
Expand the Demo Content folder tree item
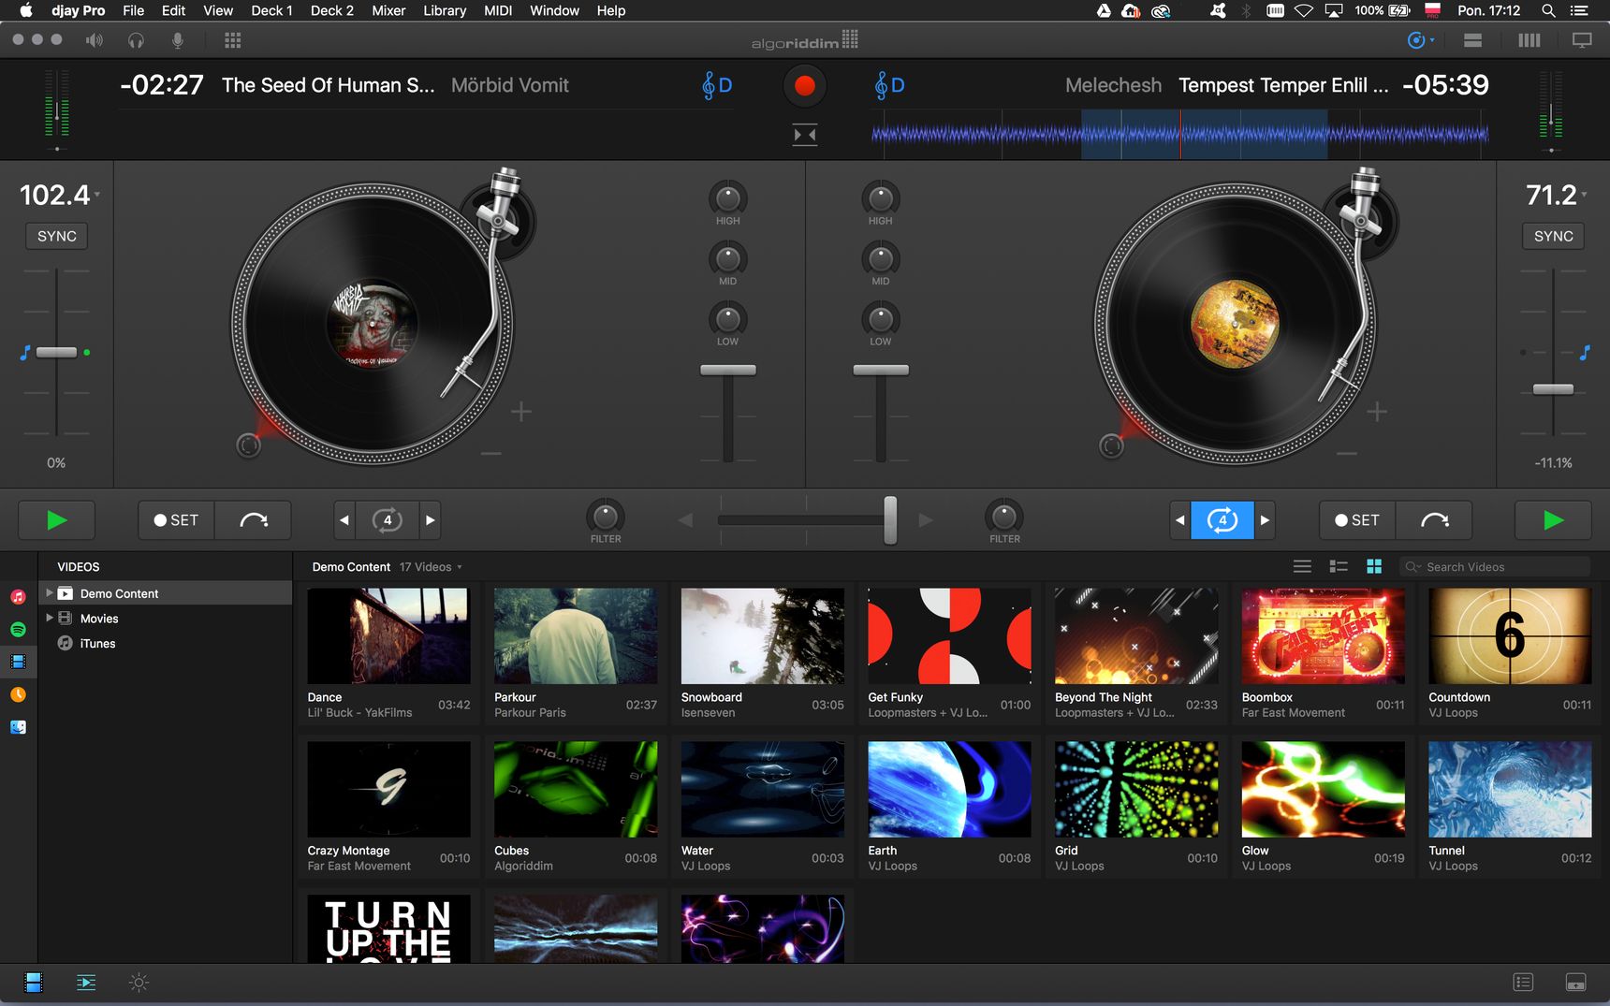click(x=50, y=592)
